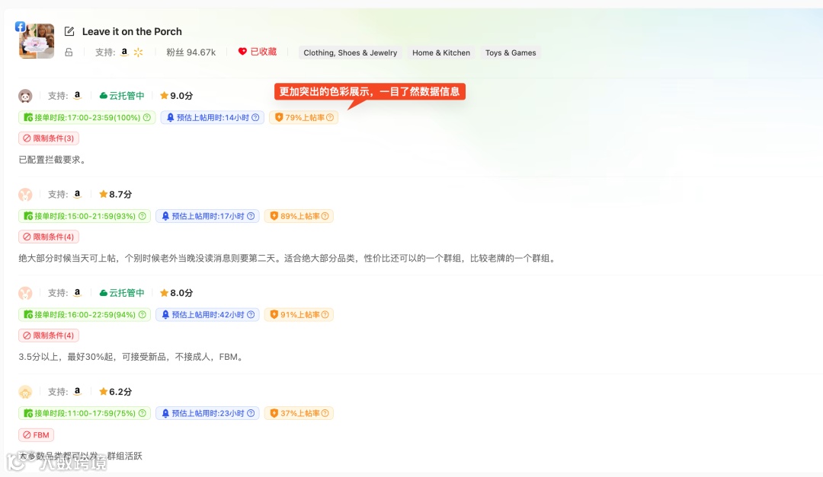Click description 3.5分以上，最好30%起
The image size is (823, 477).
tap(132, 357)
